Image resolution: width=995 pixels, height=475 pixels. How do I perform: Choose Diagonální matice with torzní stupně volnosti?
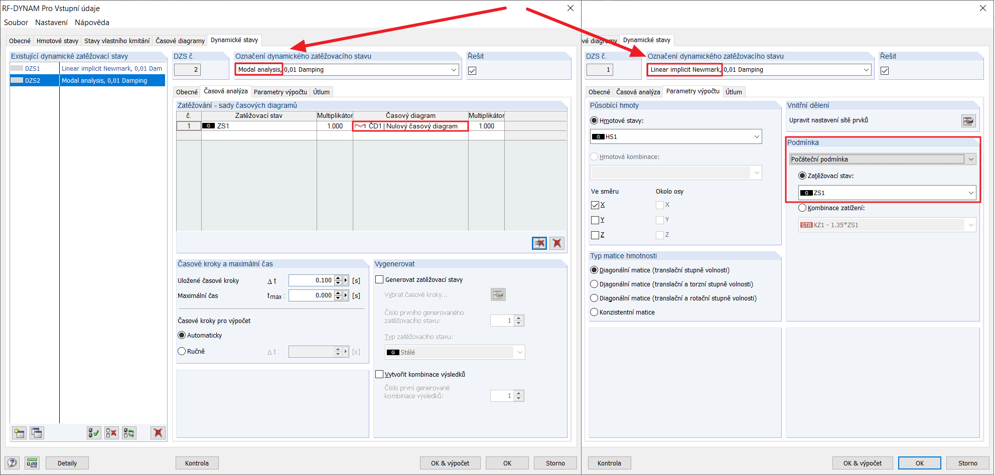(x=594, y=284)
